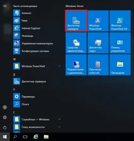Viewport: 134px width, 141px height.
Task: Open Параметры settings app
Action: coord(37,96)
